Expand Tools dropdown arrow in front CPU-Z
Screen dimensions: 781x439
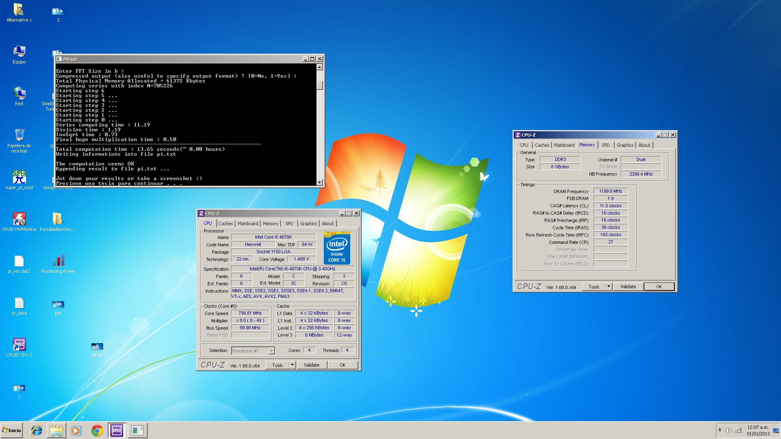pos(292,365)
